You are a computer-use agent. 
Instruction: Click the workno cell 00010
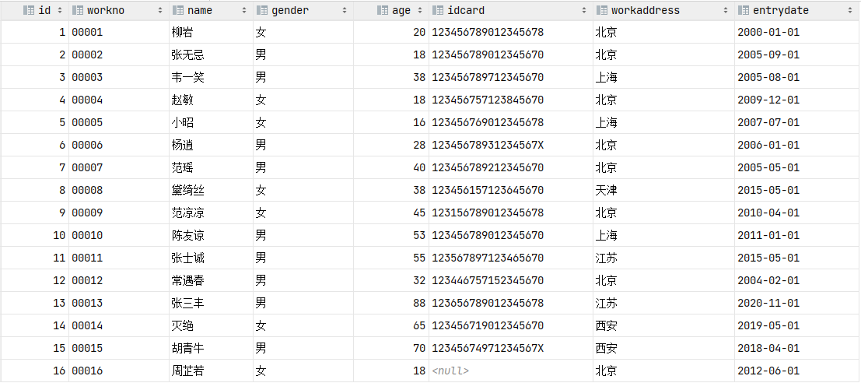coord(87,234)
